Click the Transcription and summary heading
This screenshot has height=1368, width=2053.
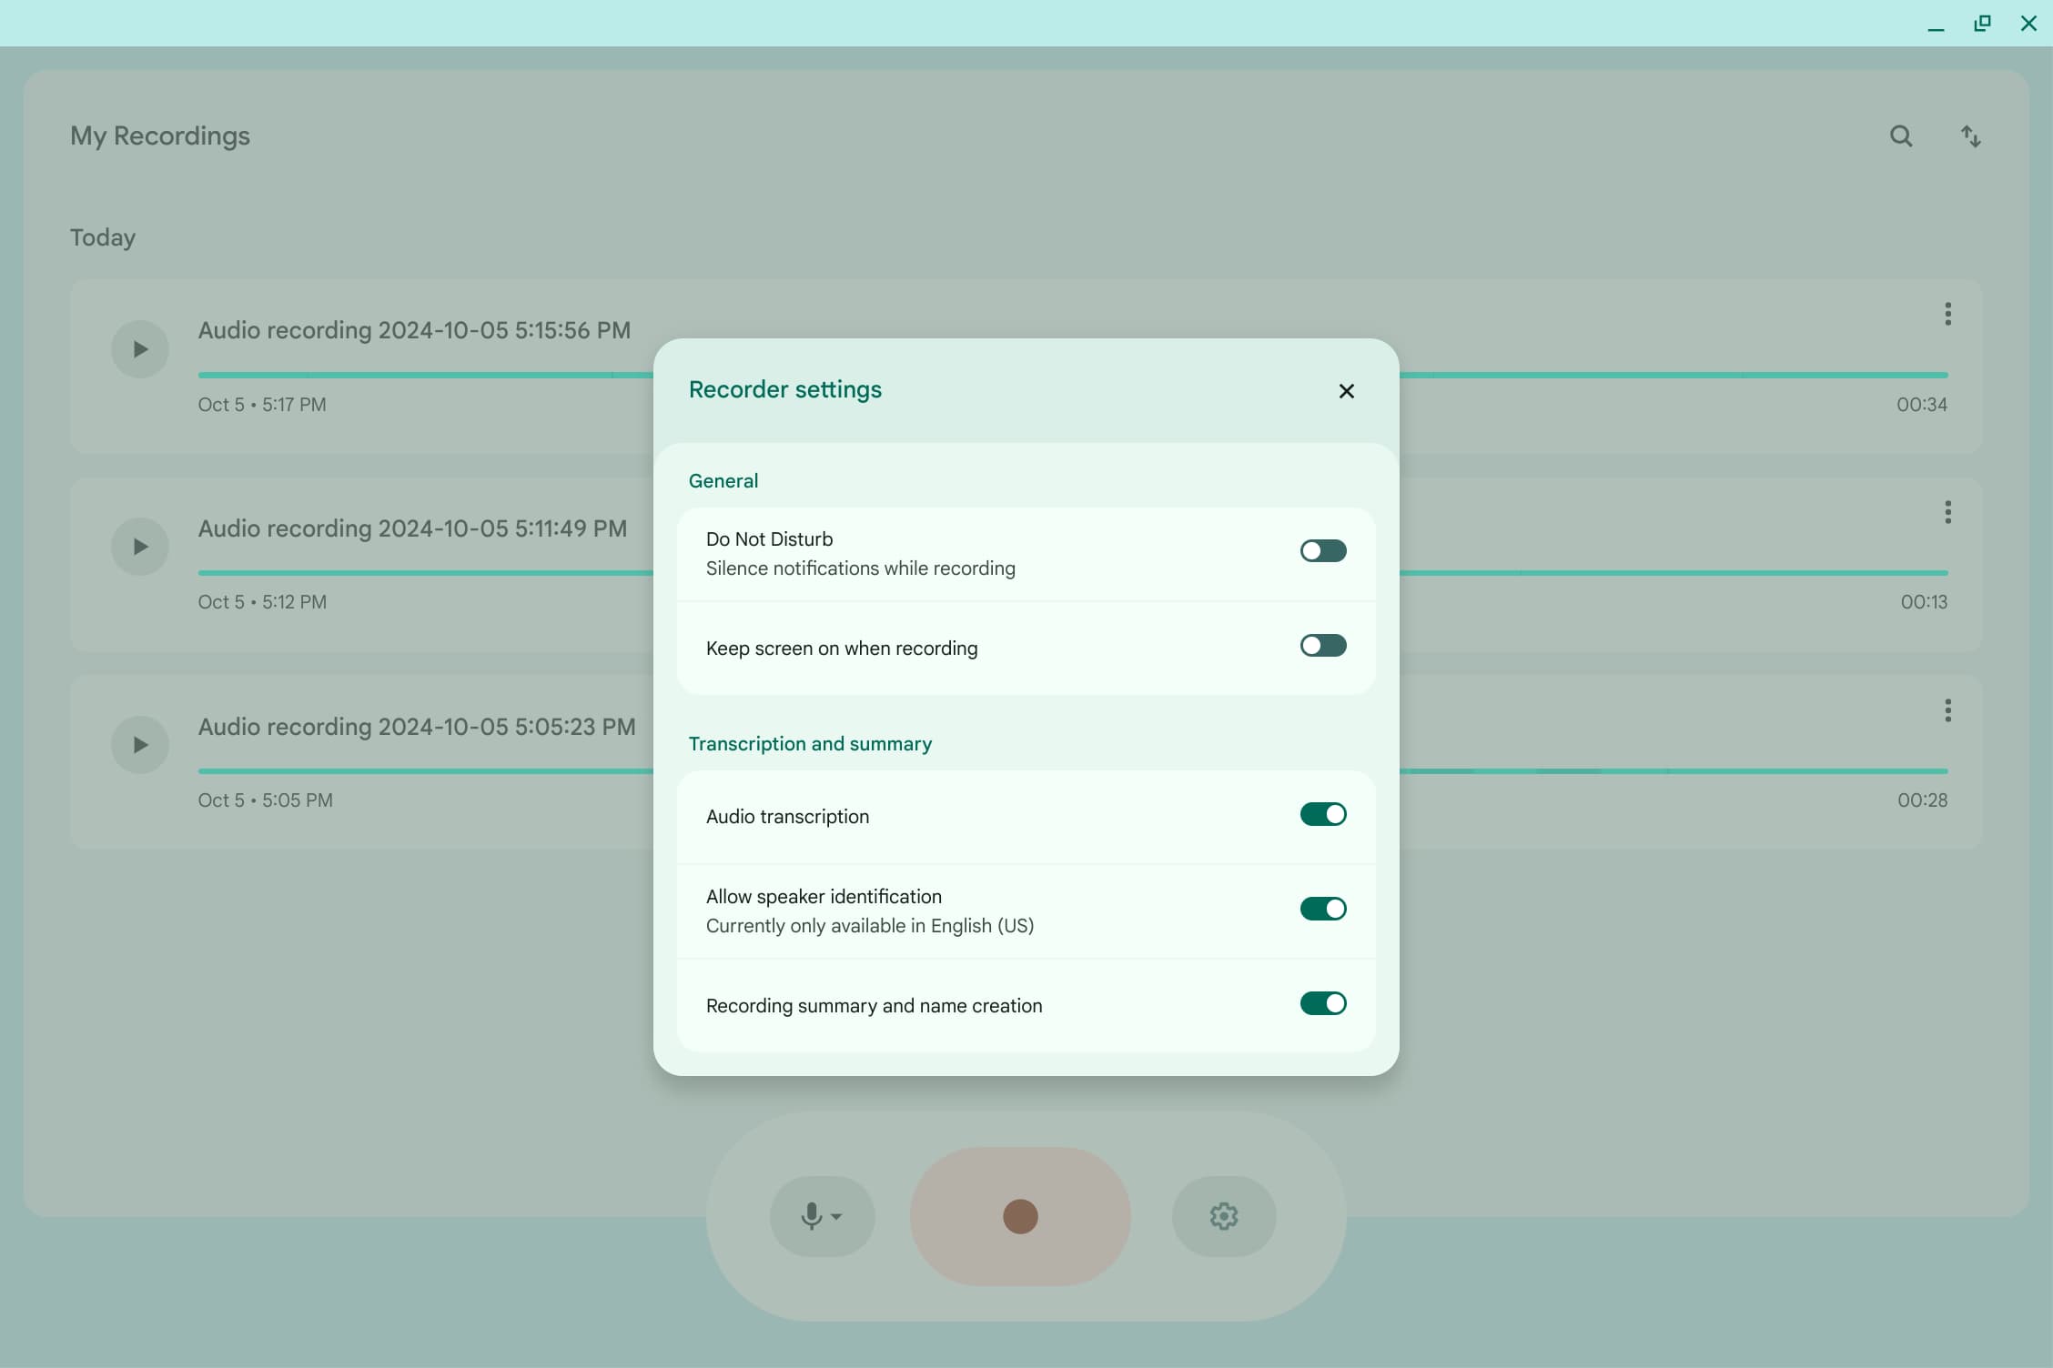(810, 744)
